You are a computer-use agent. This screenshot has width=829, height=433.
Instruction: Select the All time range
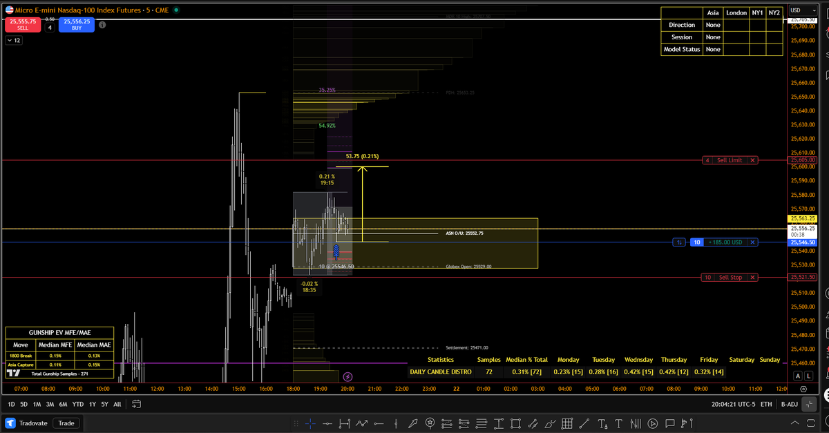coord(117,404)
